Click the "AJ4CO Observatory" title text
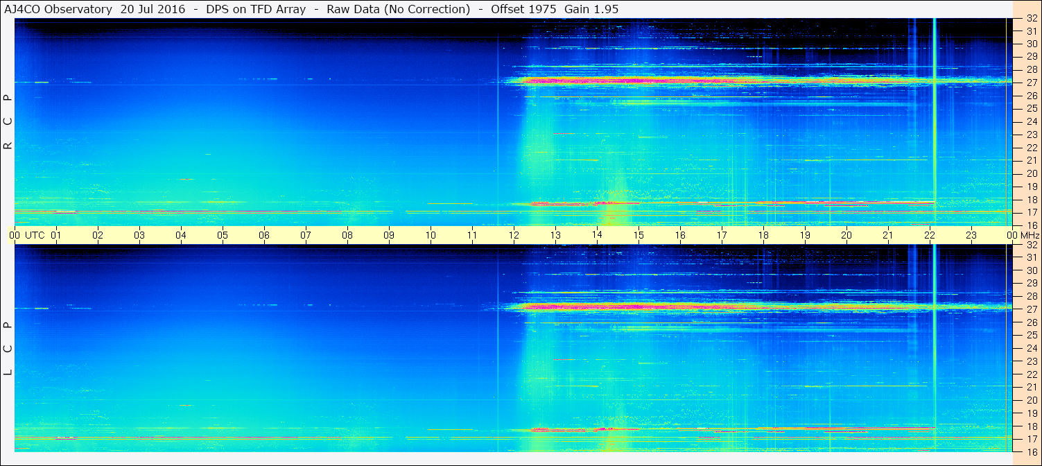 point(57,9)
